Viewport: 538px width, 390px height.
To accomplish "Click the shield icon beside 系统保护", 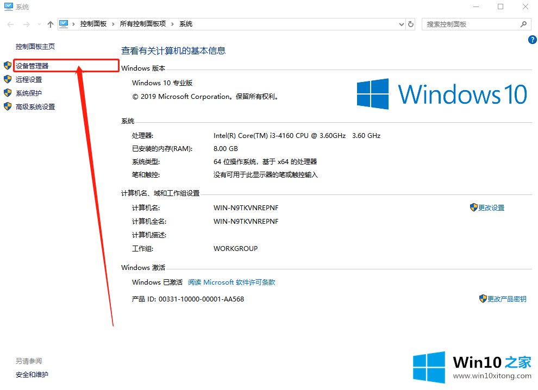I will pos(8,93).
